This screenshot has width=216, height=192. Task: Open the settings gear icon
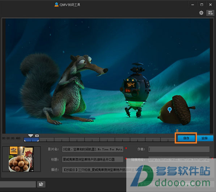point(201,13)
